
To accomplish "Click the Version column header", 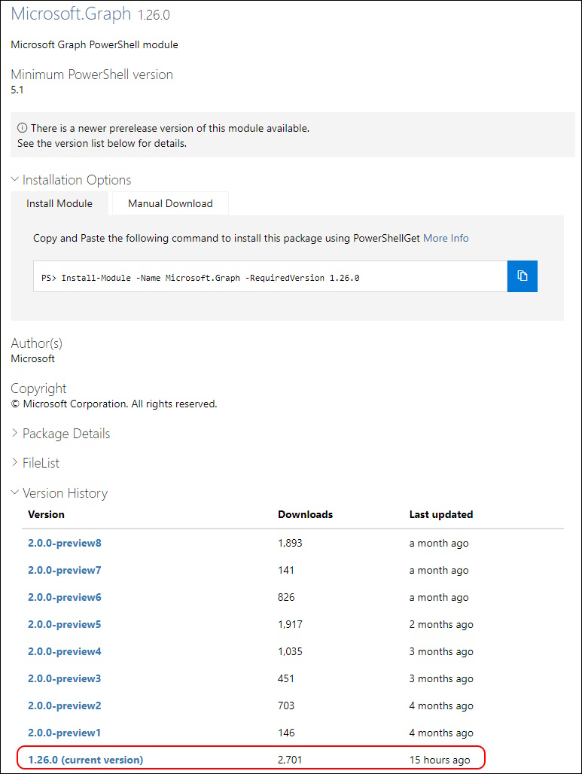I will coord(47,514).
